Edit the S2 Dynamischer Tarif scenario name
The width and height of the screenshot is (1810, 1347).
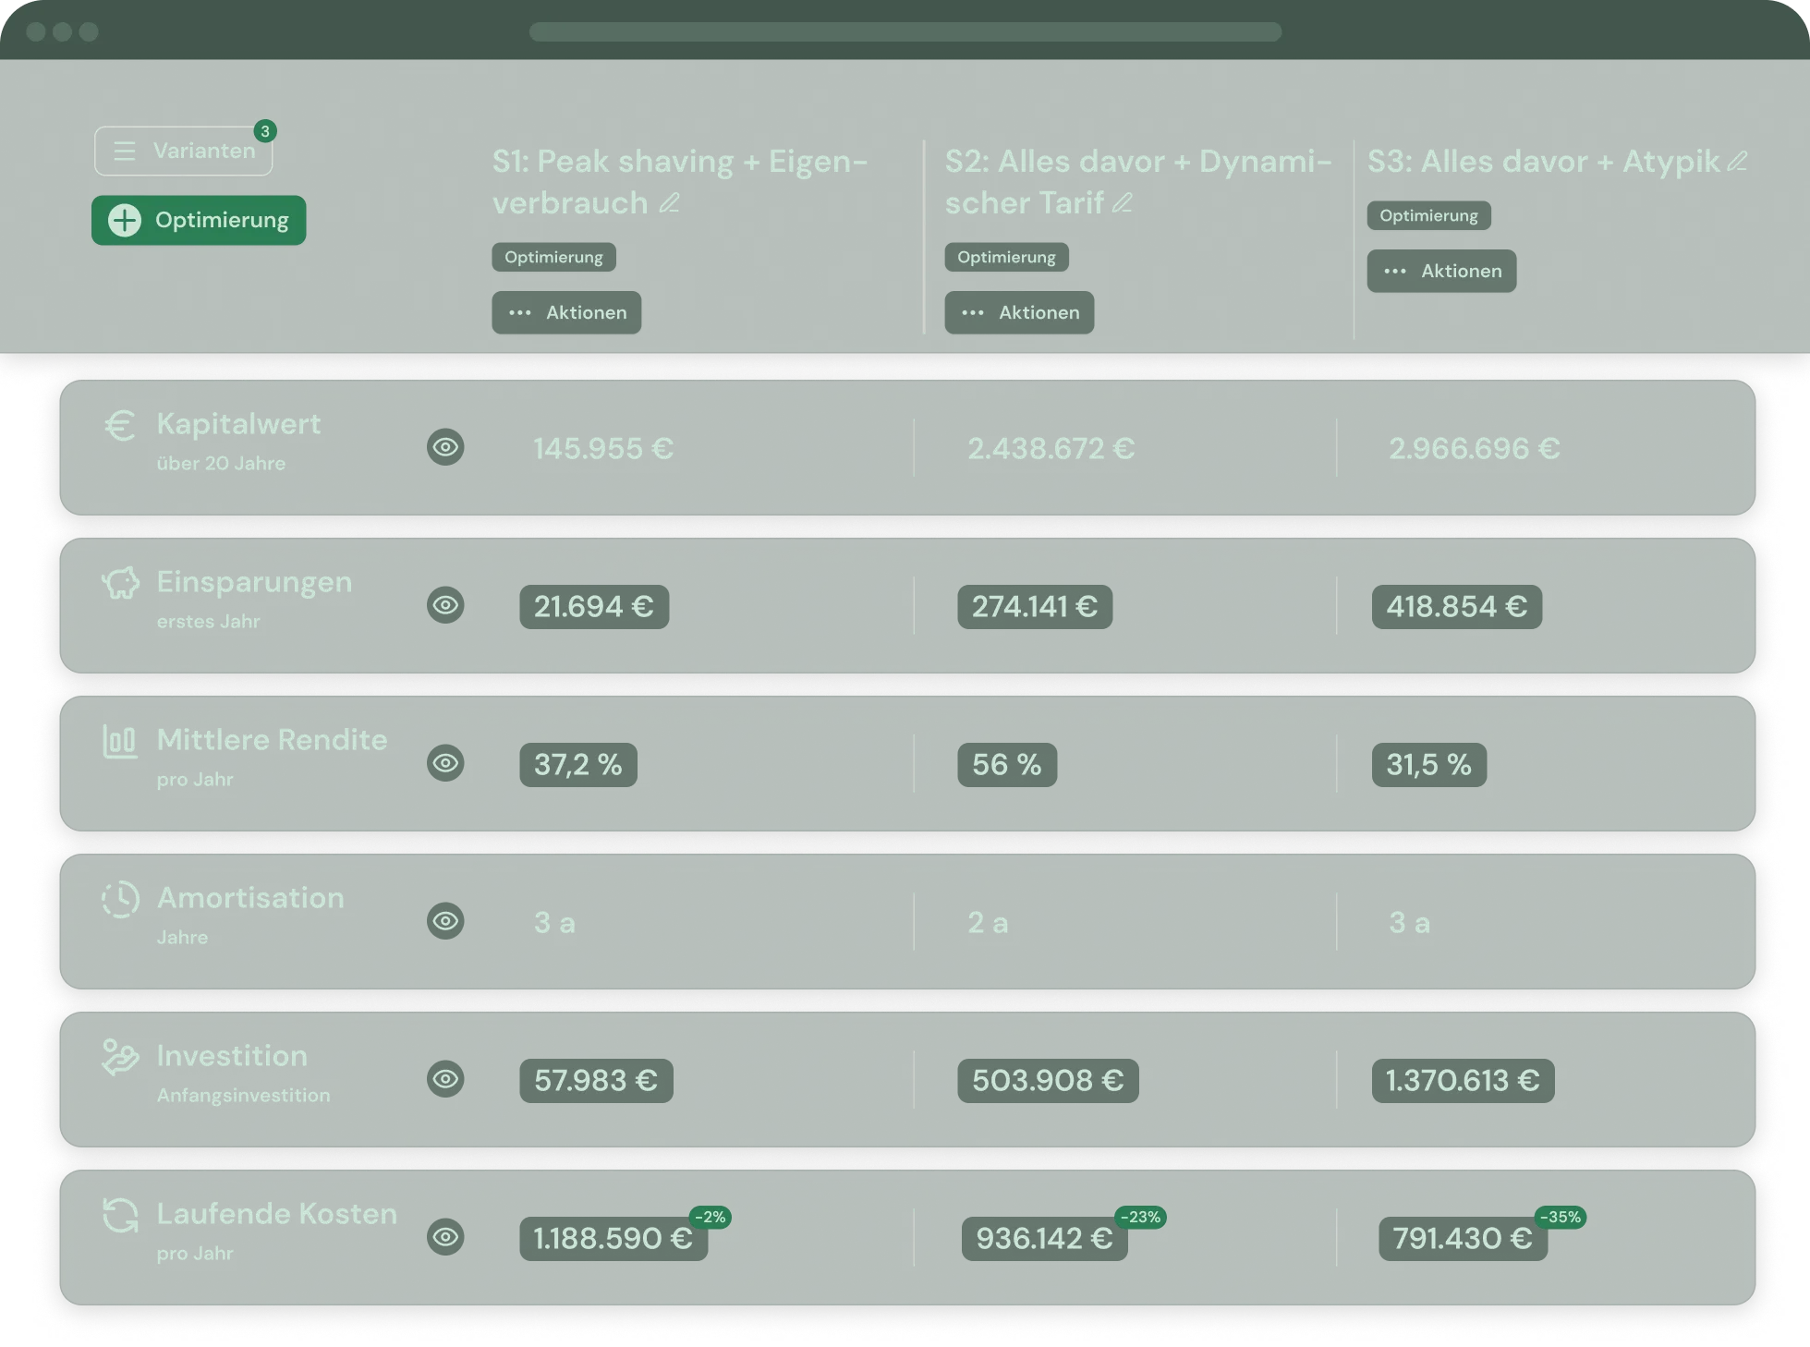[1123, 202]
